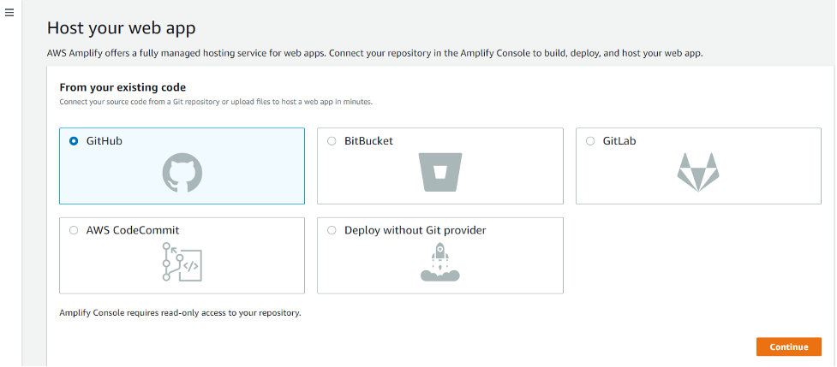Click the GitHub octocat logo

click(182, 173)
